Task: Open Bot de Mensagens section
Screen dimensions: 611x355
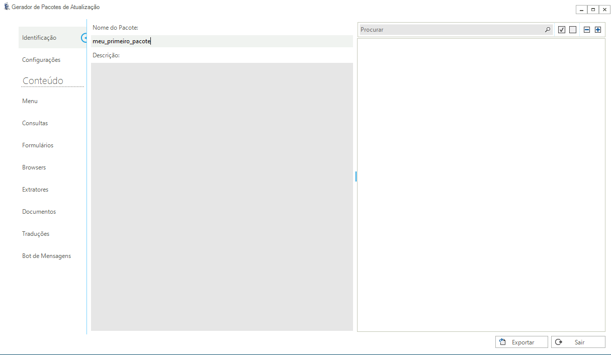Action: (x=47, y=256)
